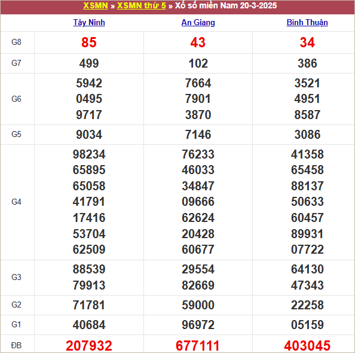Select G6 number 7901
This screenshot has width=355, height=353.
[x=198, y=99]
